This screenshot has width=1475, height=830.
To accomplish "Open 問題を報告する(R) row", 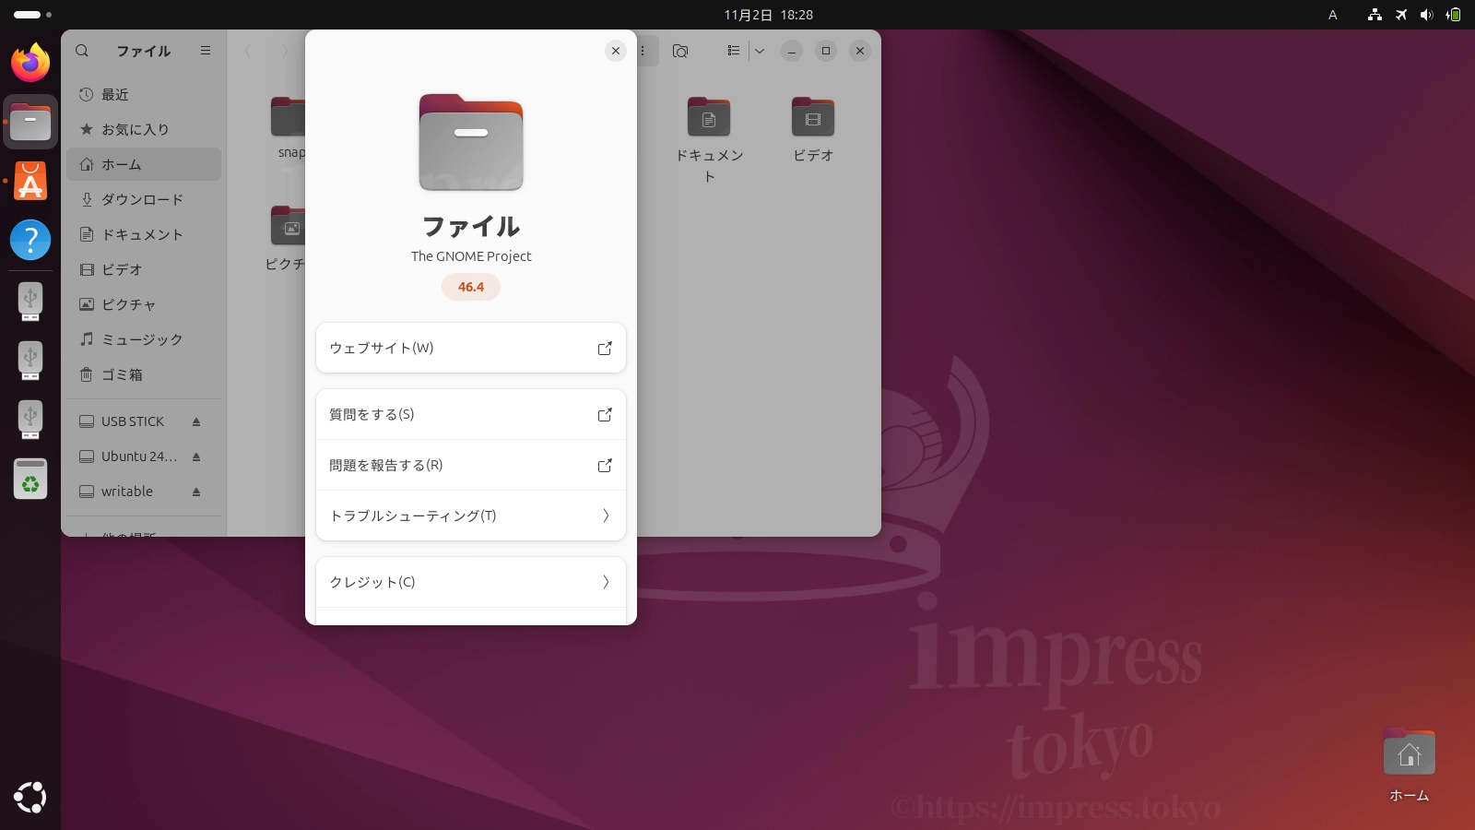I will pos(471,465).
